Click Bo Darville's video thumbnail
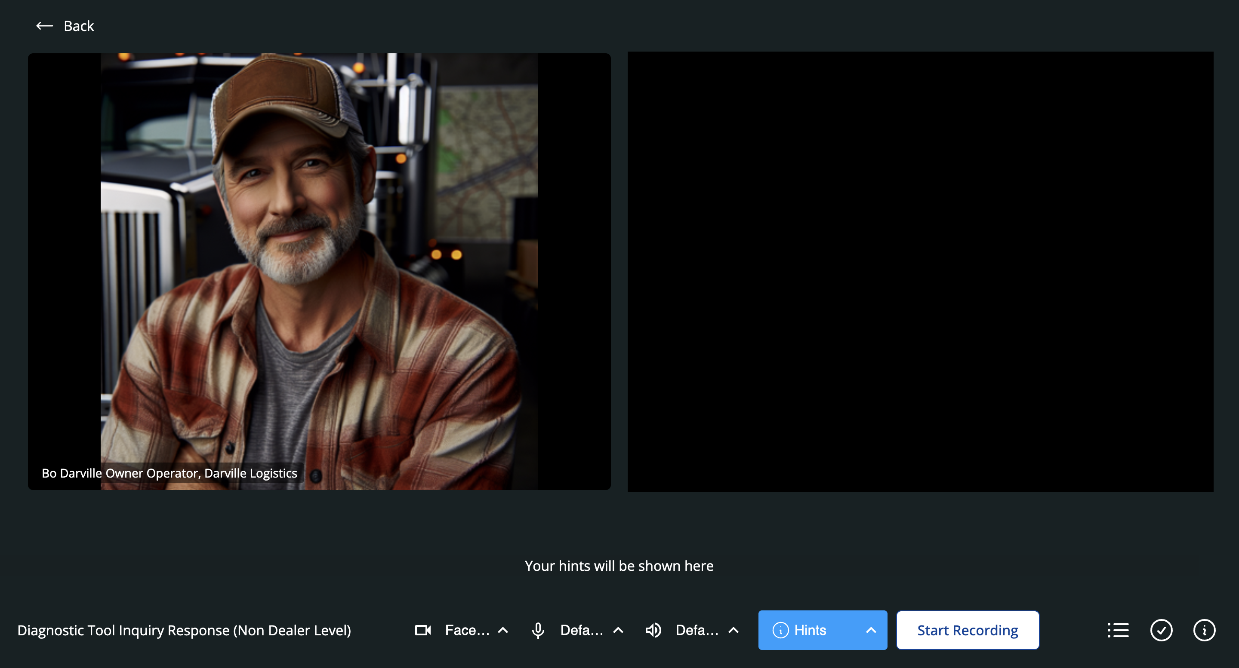 319,272
